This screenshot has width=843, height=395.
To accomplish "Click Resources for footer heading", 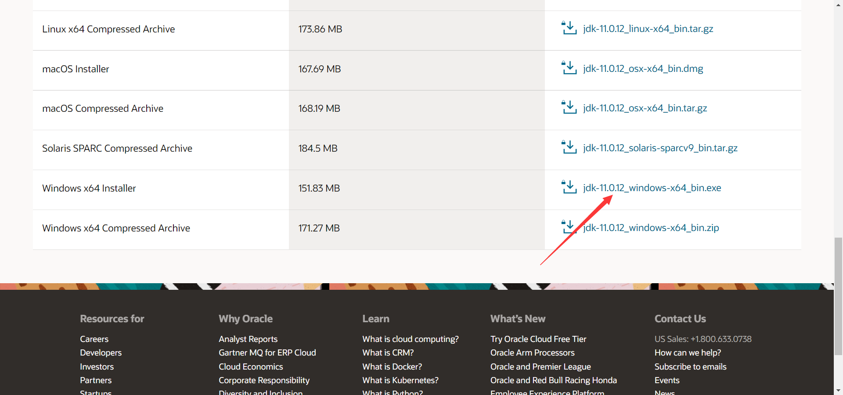I will tap(112, 319).
